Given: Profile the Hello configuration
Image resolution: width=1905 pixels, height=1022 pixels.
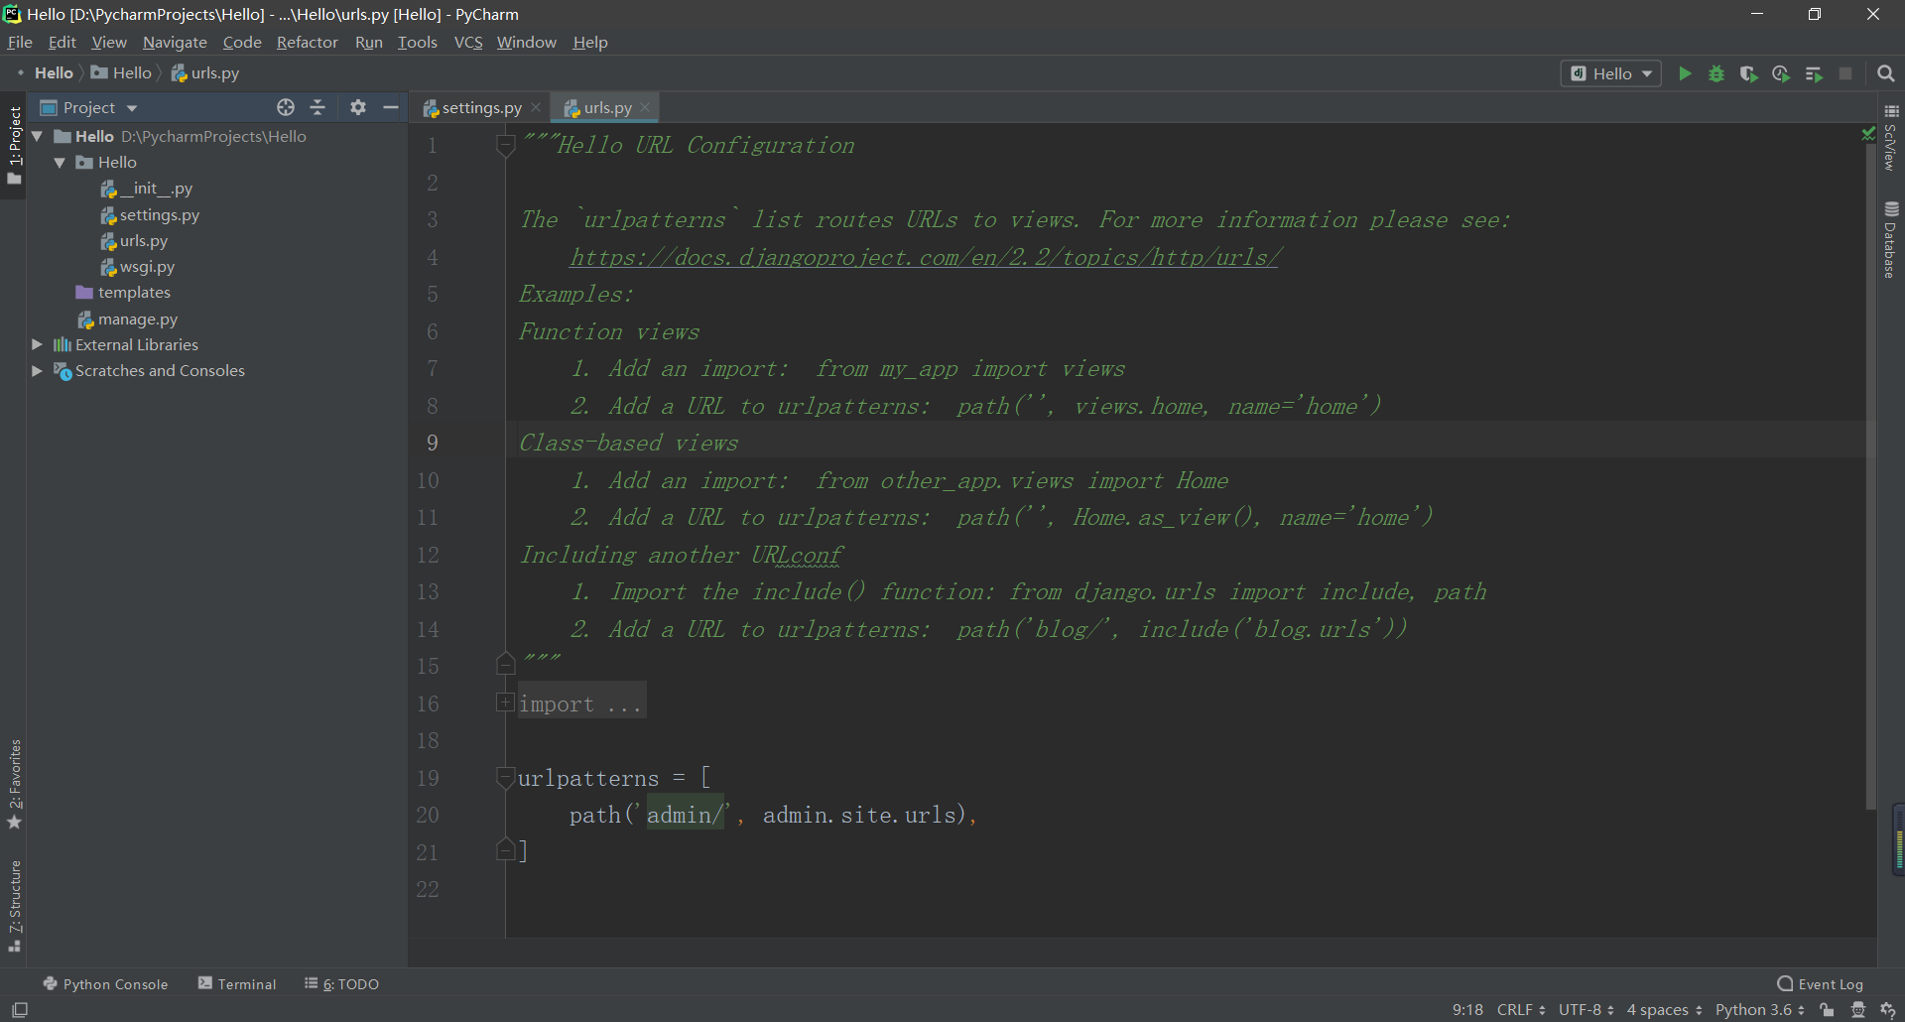Looking at the screenshot, I should 1781,73.
